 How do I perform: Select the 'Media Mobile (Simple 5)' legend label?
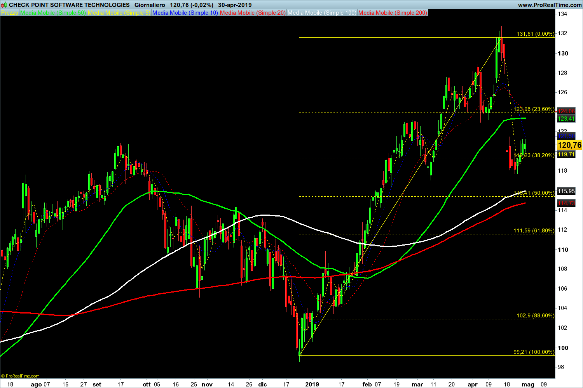(x=119, y=13)
